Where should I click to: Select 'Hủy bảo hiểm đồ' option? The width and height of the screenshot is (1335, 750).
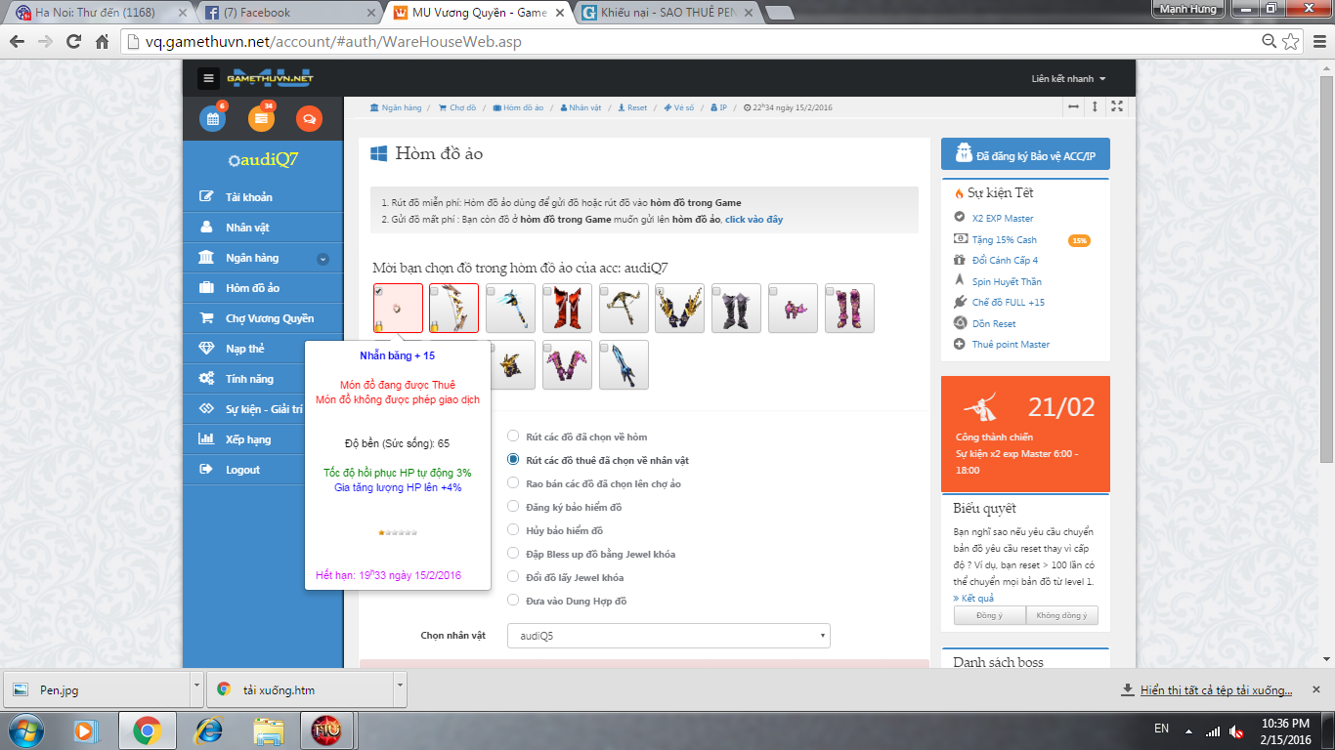tap(513, 530)
